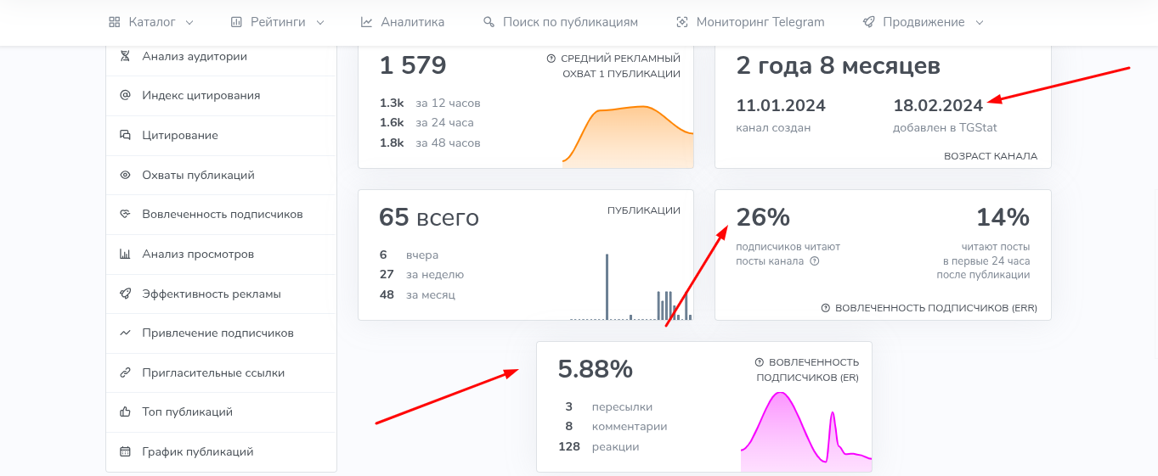
Task: Click calendar icon of График публикаций
Action: (x=125, y=452)
